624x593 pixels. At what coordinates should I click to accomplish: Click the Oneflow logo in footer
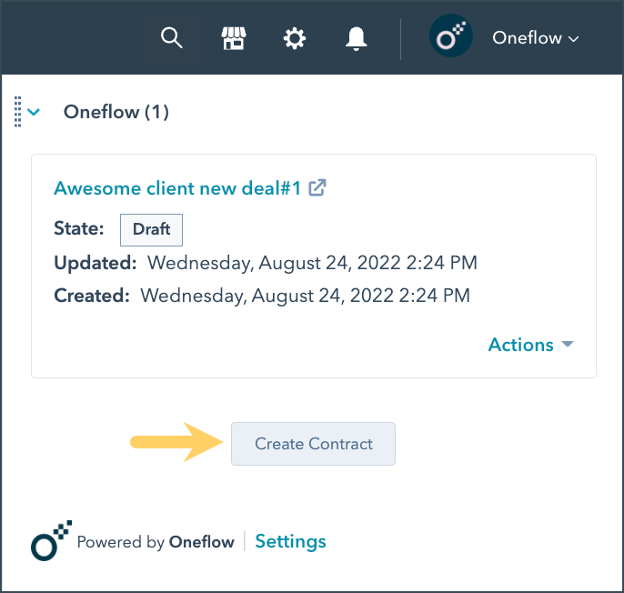[x=51, y=540]
